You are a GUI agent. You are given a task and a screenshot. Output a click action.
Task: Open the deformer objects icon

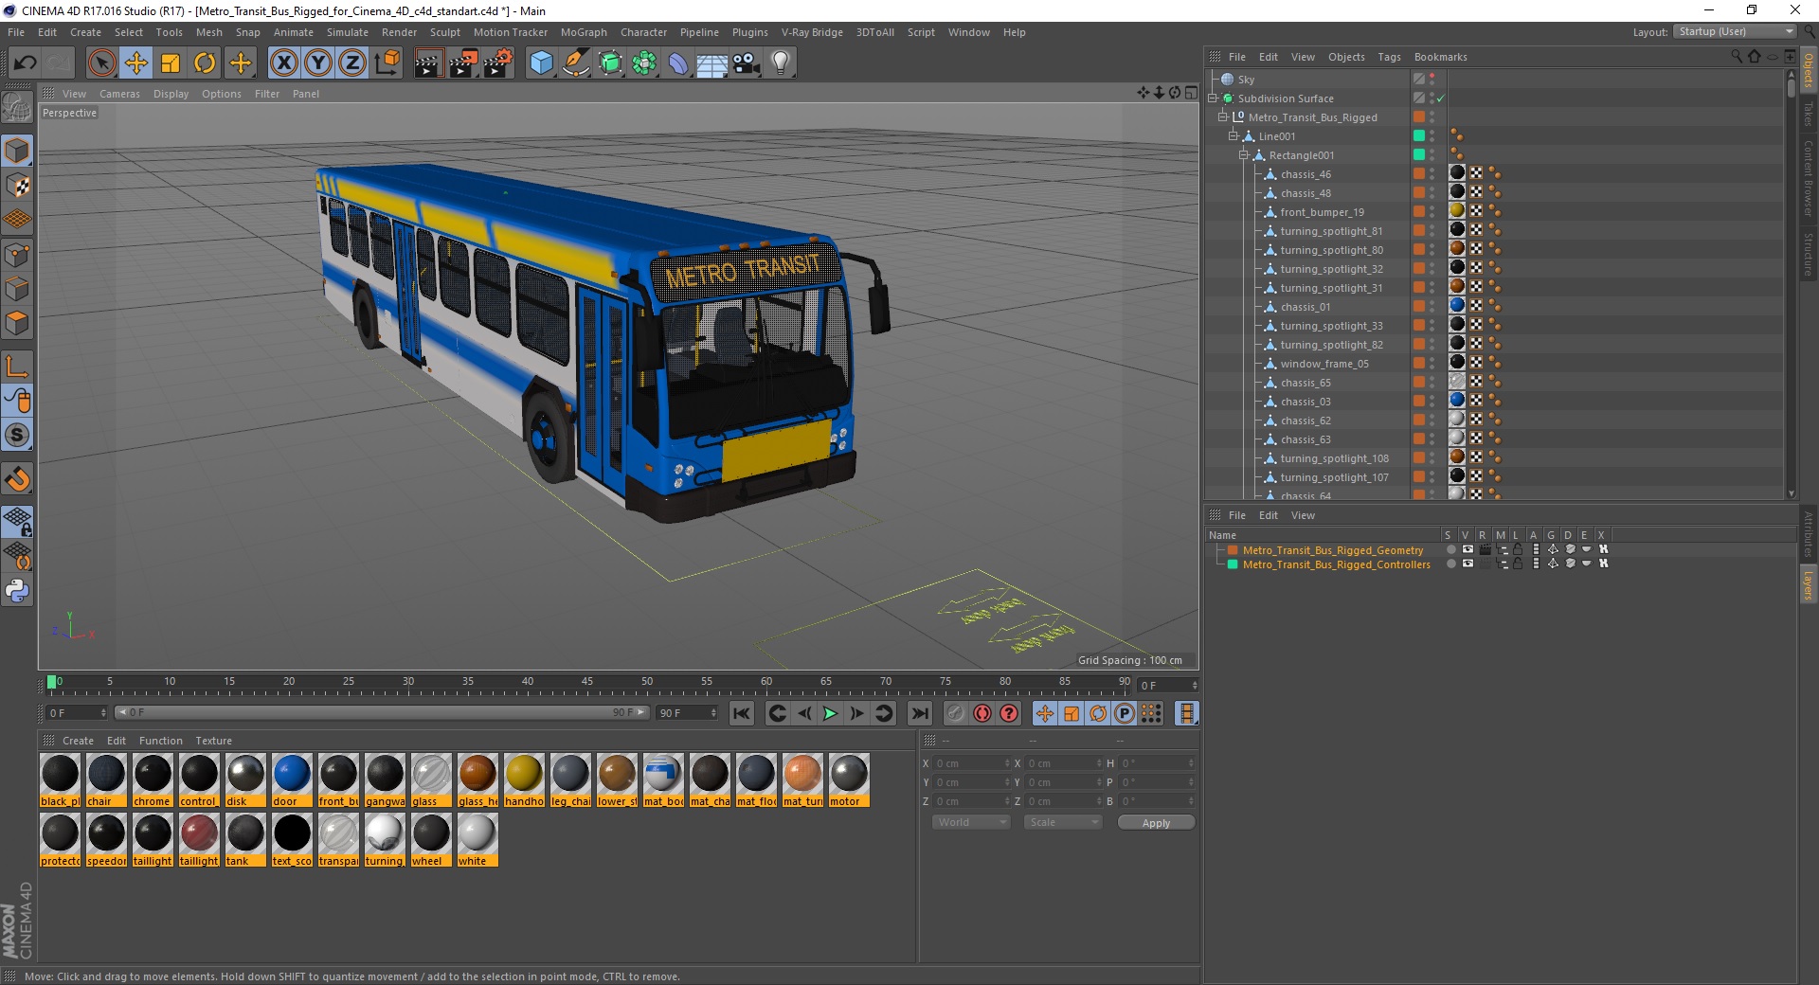[x=678, y=63]
